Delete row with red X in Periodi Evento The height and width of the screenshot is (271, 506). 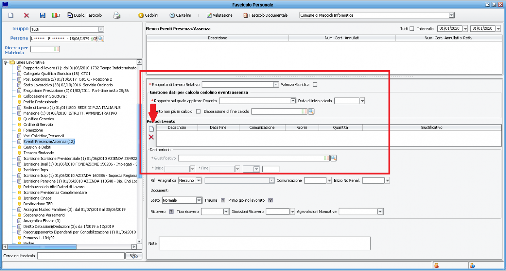point(151,137)
